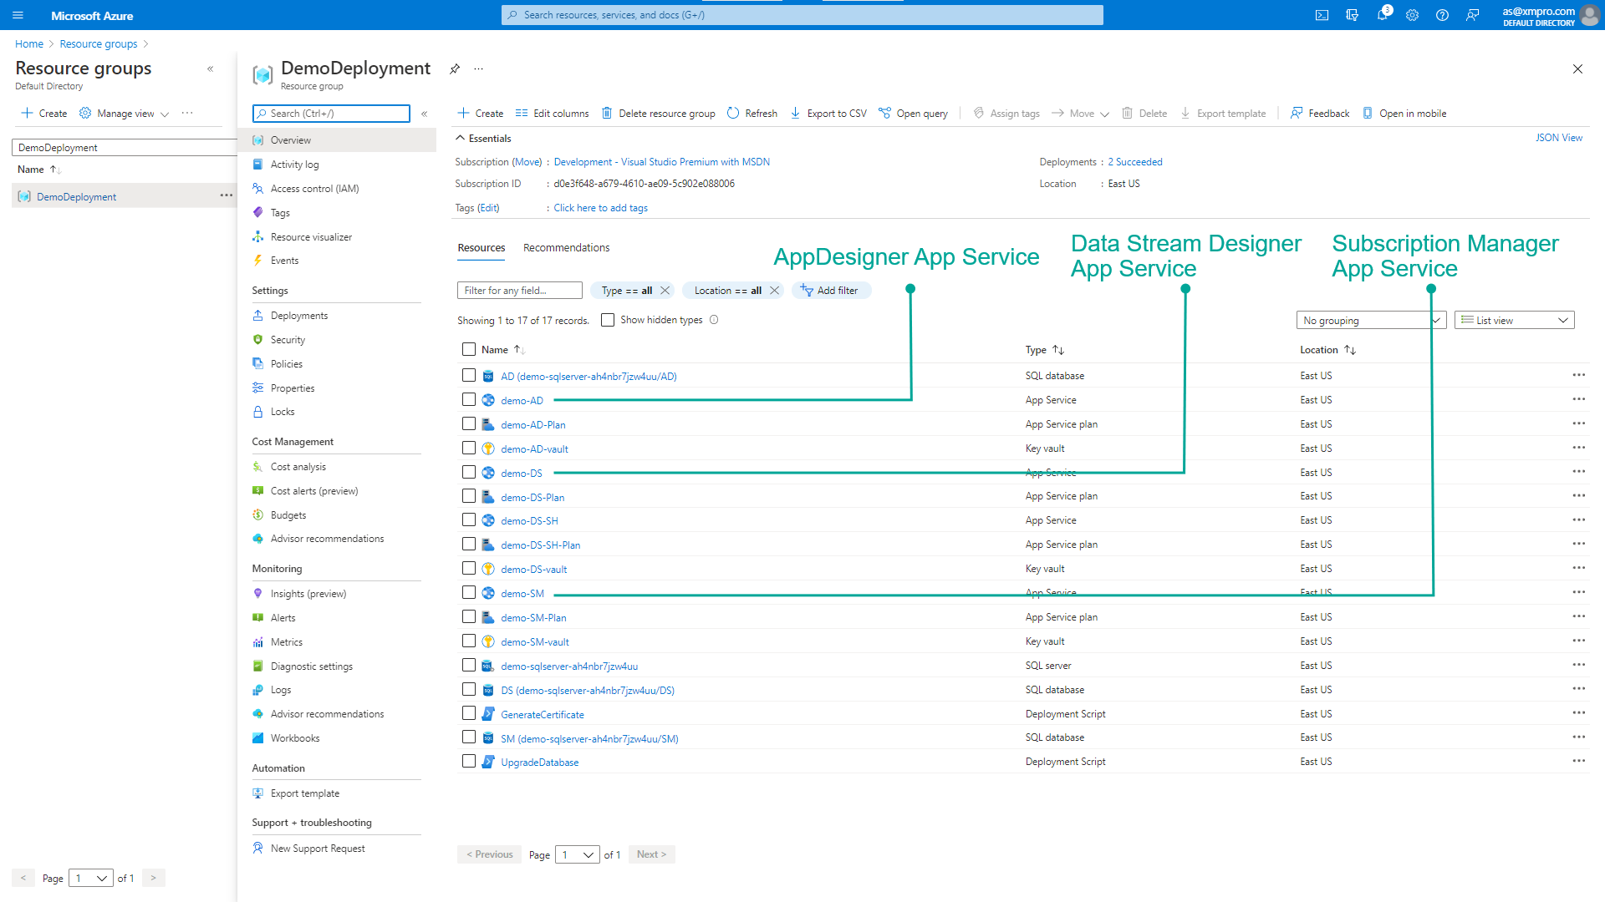Click Export to CSV
1605x902 pixels.
coord(828,114)
